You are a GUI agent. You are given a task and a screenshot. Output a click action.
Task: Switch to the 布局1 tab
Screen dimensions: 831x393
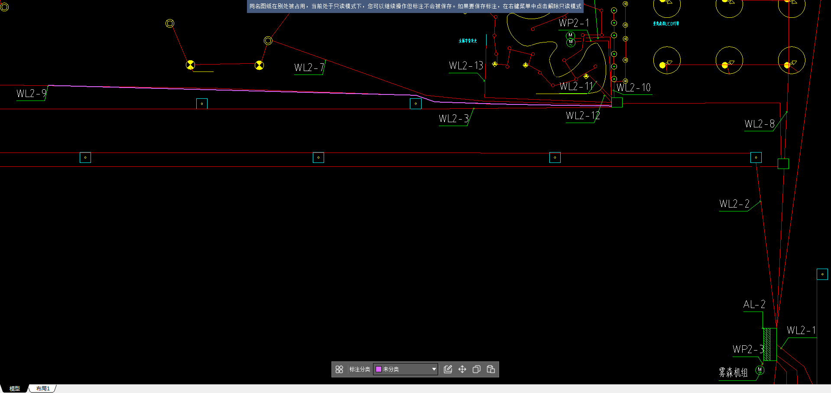tap(43, 389)
